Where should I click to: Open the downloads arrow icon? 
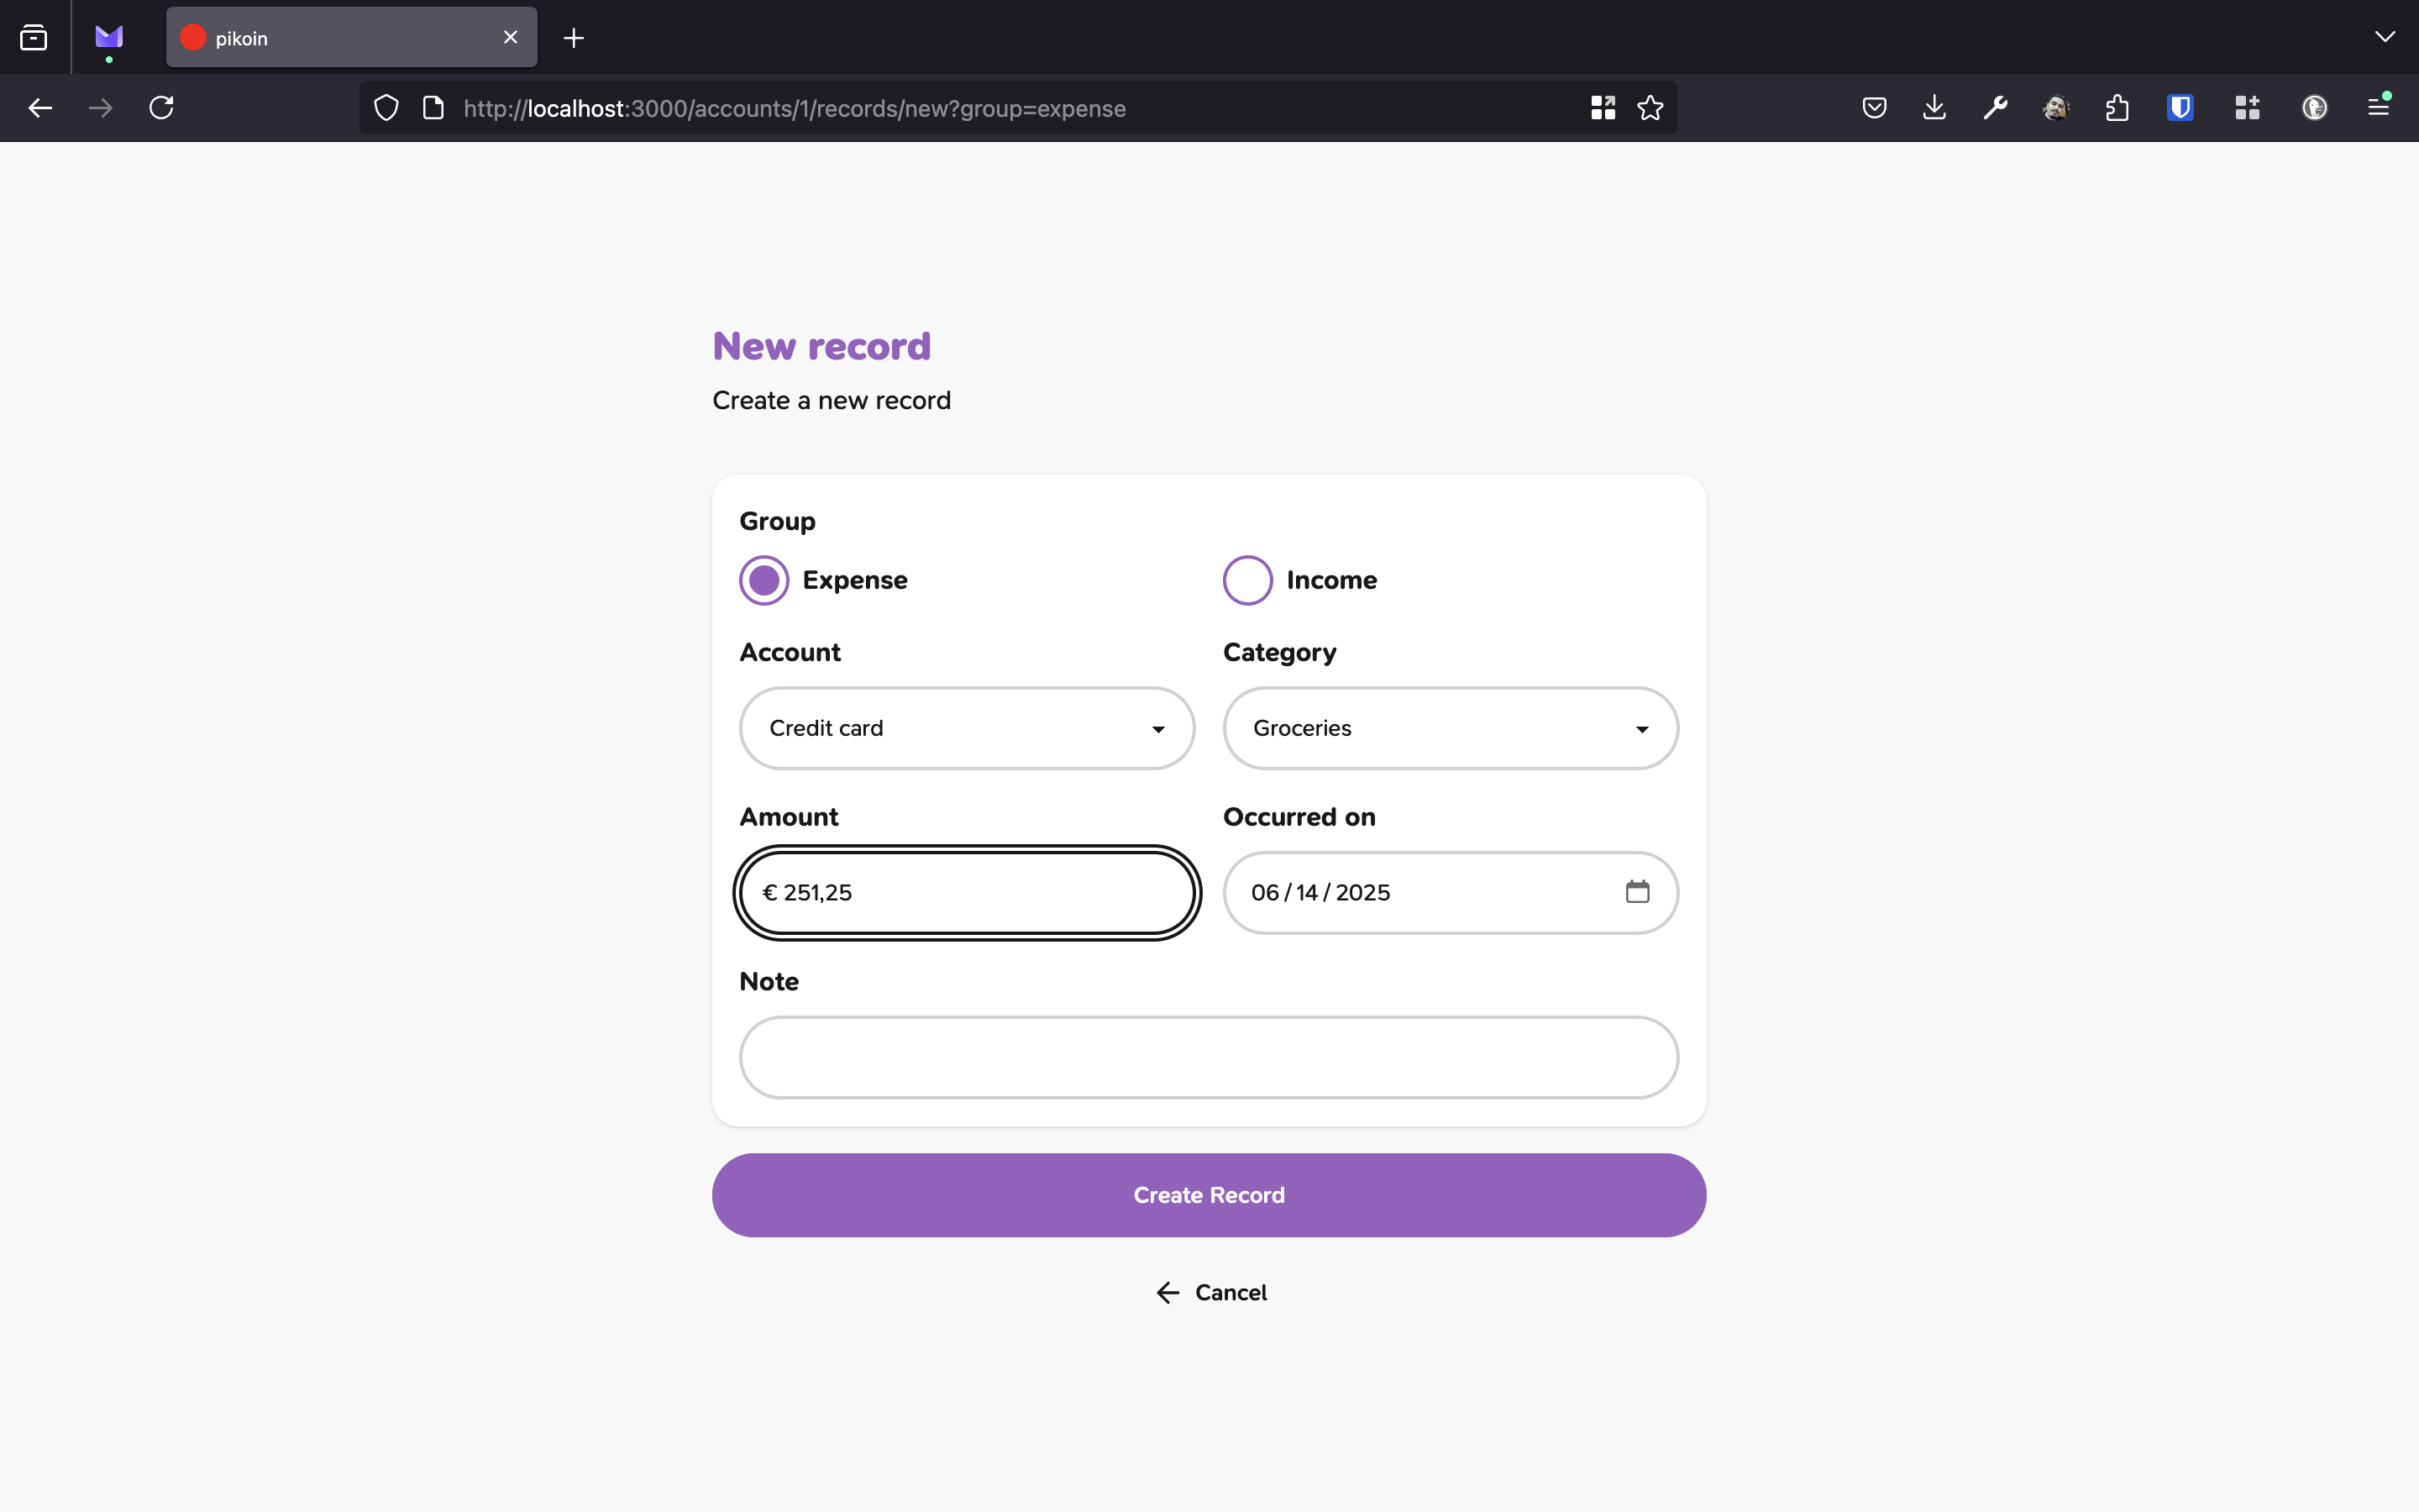[x=1934, y=108]
